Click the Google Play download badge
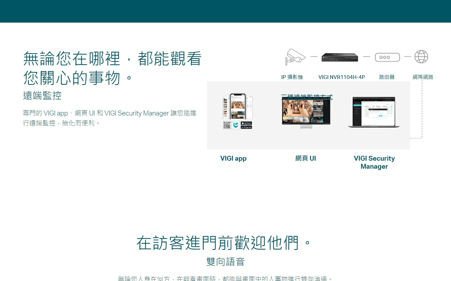 pyautogui.click(x=246, y=127)
